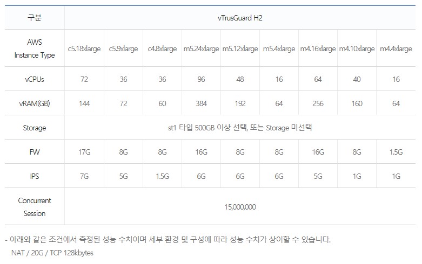Select vCPUs value '72' for c5.18xlarge

[x=84, y=79]
